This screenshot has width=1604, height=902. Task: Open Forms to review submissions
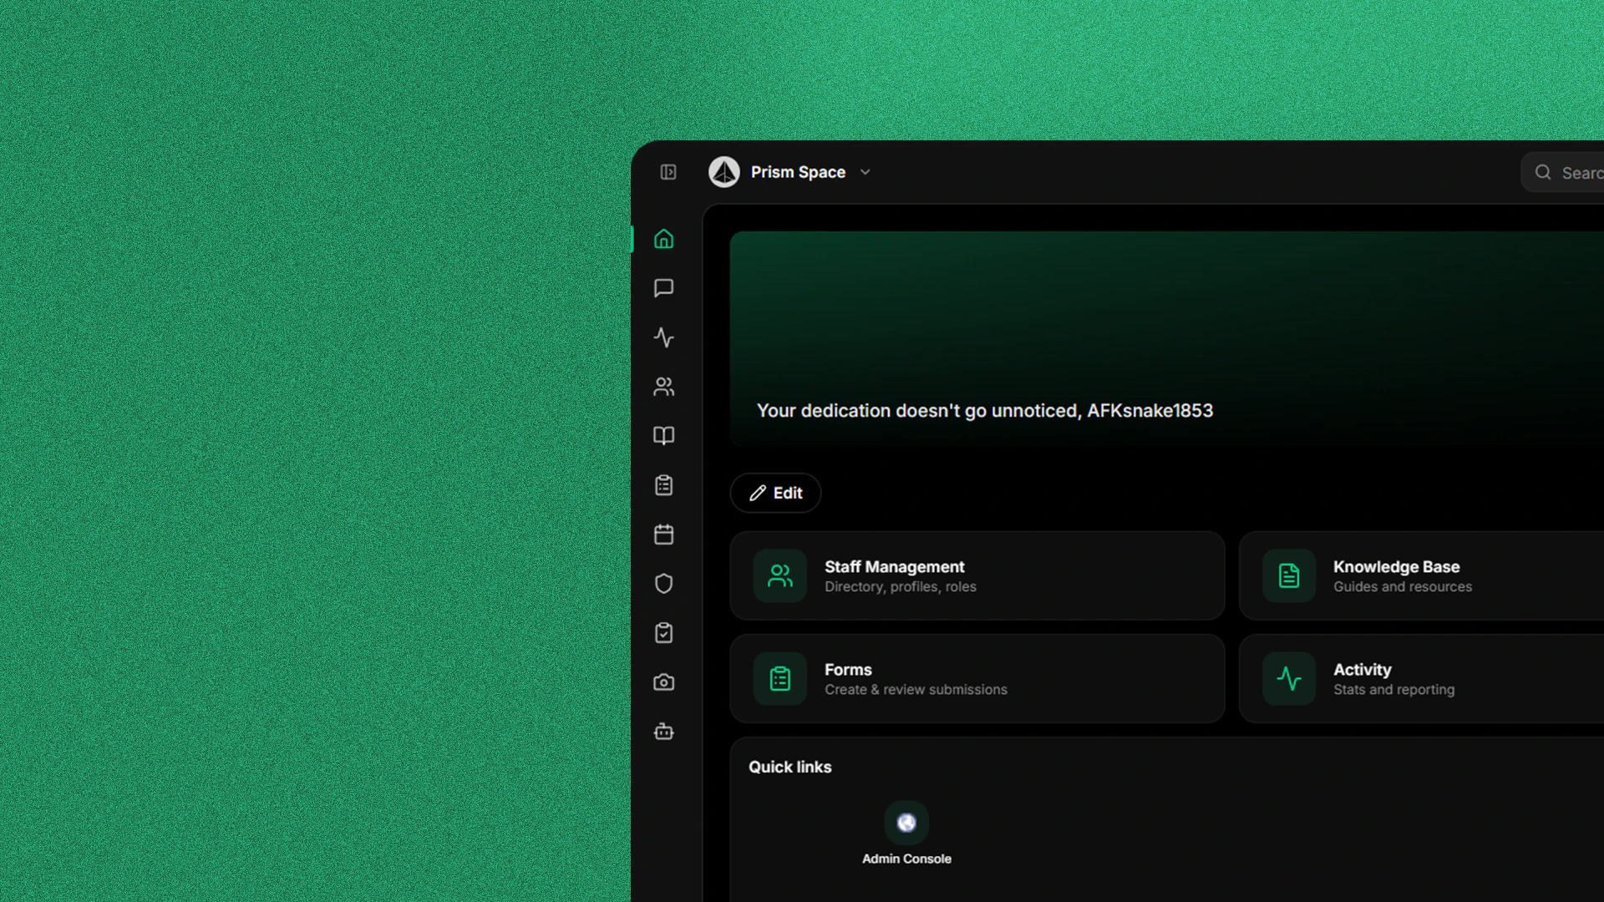pos(977,678)
